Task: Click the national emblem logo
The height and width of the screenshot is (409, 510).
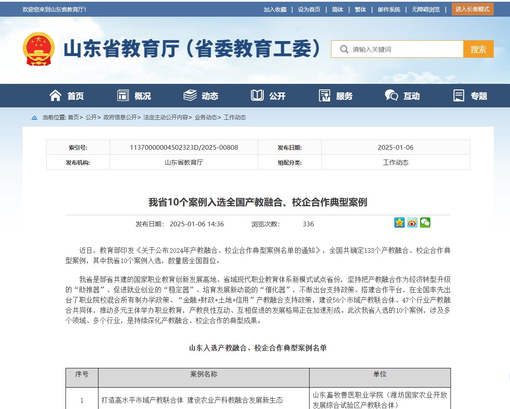Action: [39, 49]
